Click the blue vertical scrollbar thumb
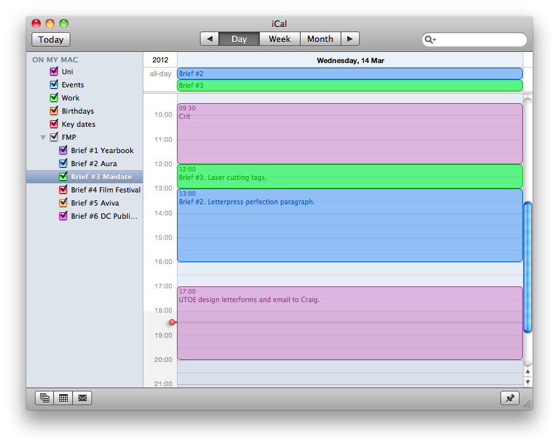559x446 pixels. pyautogui.click(x=527, y=267)
